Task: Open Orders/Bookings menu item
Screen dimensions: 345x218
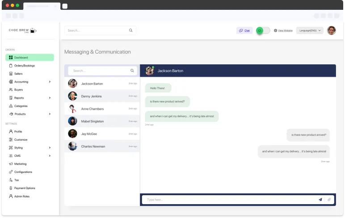Action: (24, 66)
